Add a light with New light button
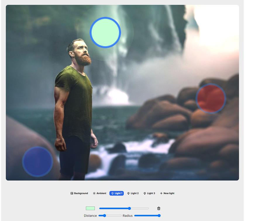Viewport: 253px width, 221px height. [x=167, y=193]
